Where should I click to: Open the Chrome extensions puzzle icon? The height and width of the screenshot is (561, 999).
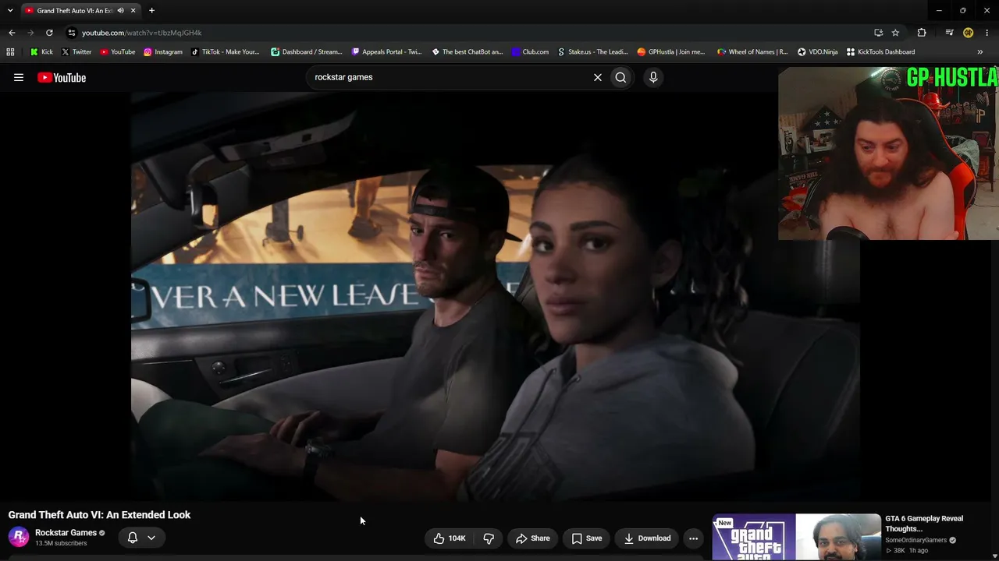tap(922, 33)
